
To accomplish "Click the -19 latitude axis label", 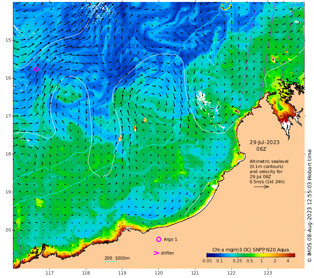I will pos(8,192).
